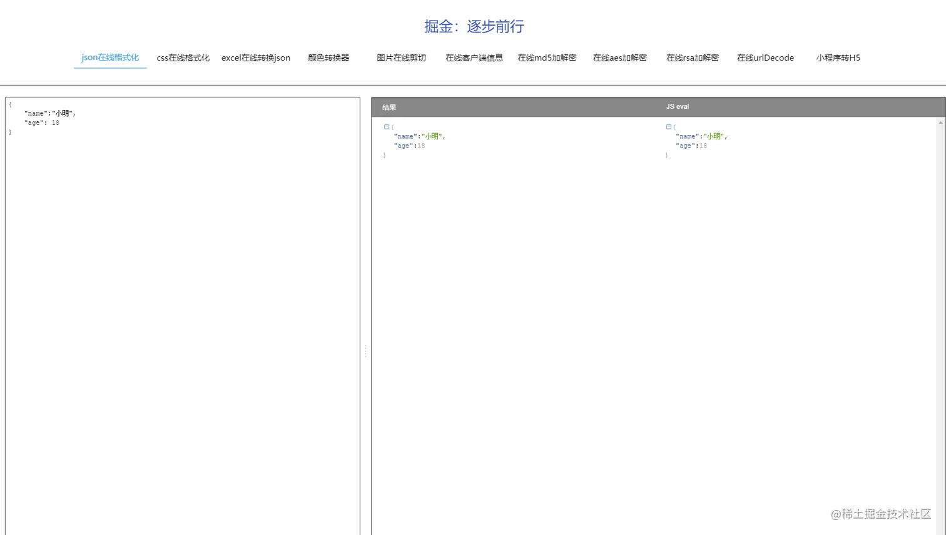Select "name" key in 结果 panel

pos(405,136)
